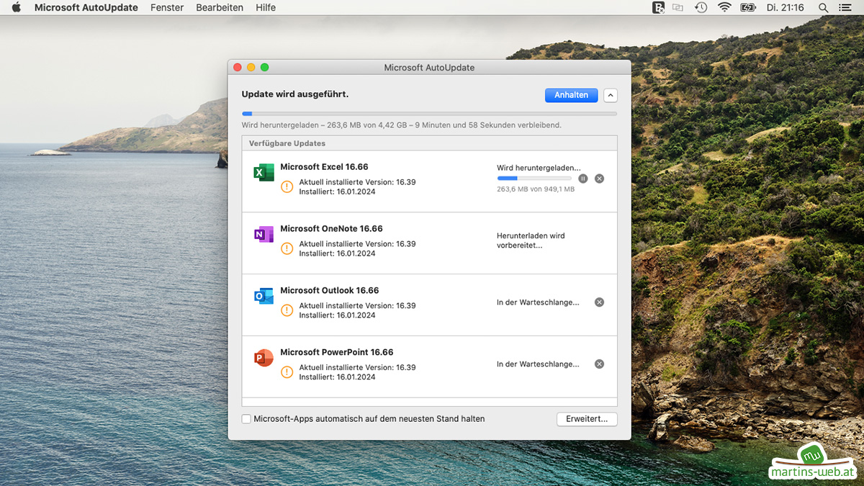Minimize the Microsoft AutoUpdate window
This screenshot has width=864, height=486.
tap(251, 67)
